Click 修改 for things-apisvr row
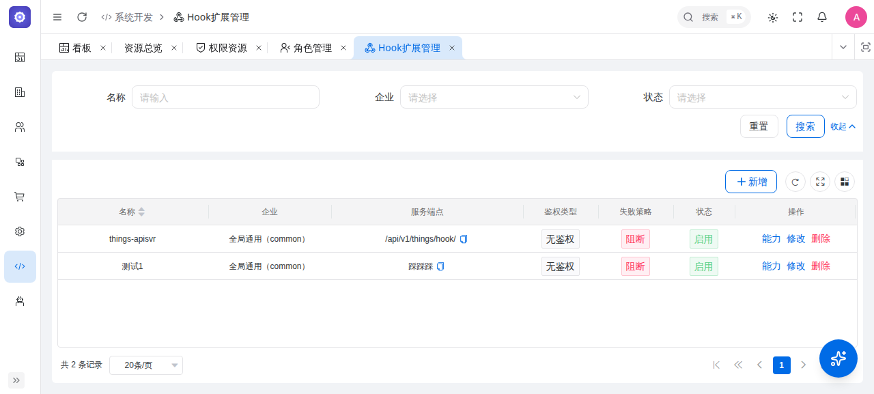 click(796, 239)
